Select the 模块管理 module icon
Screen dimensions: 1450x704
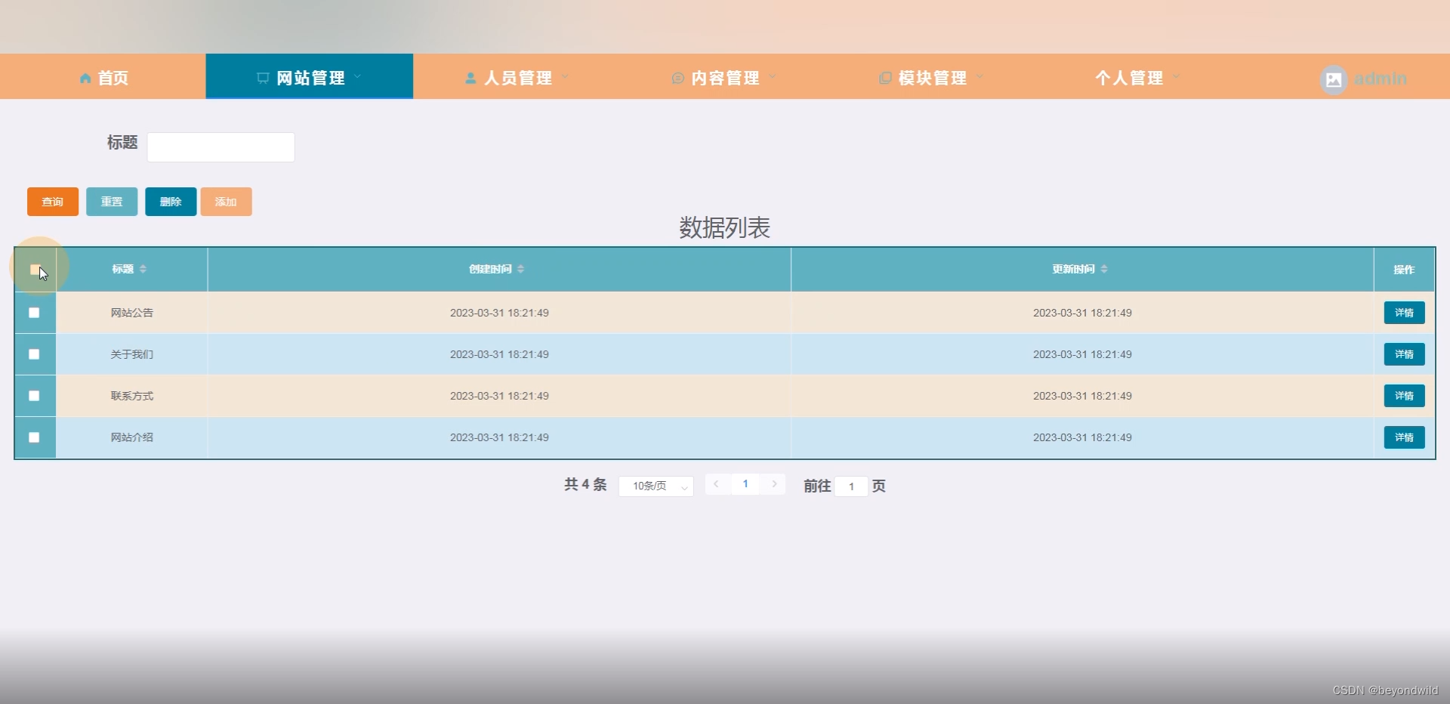click(x=884, y=77)
